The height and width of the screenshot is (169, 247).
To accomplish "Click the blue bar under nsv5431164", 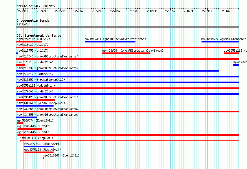I will coord(35,106).
